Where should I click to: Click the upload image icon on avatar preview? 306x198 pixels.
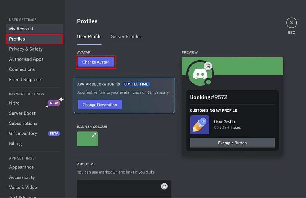[208, 66]
